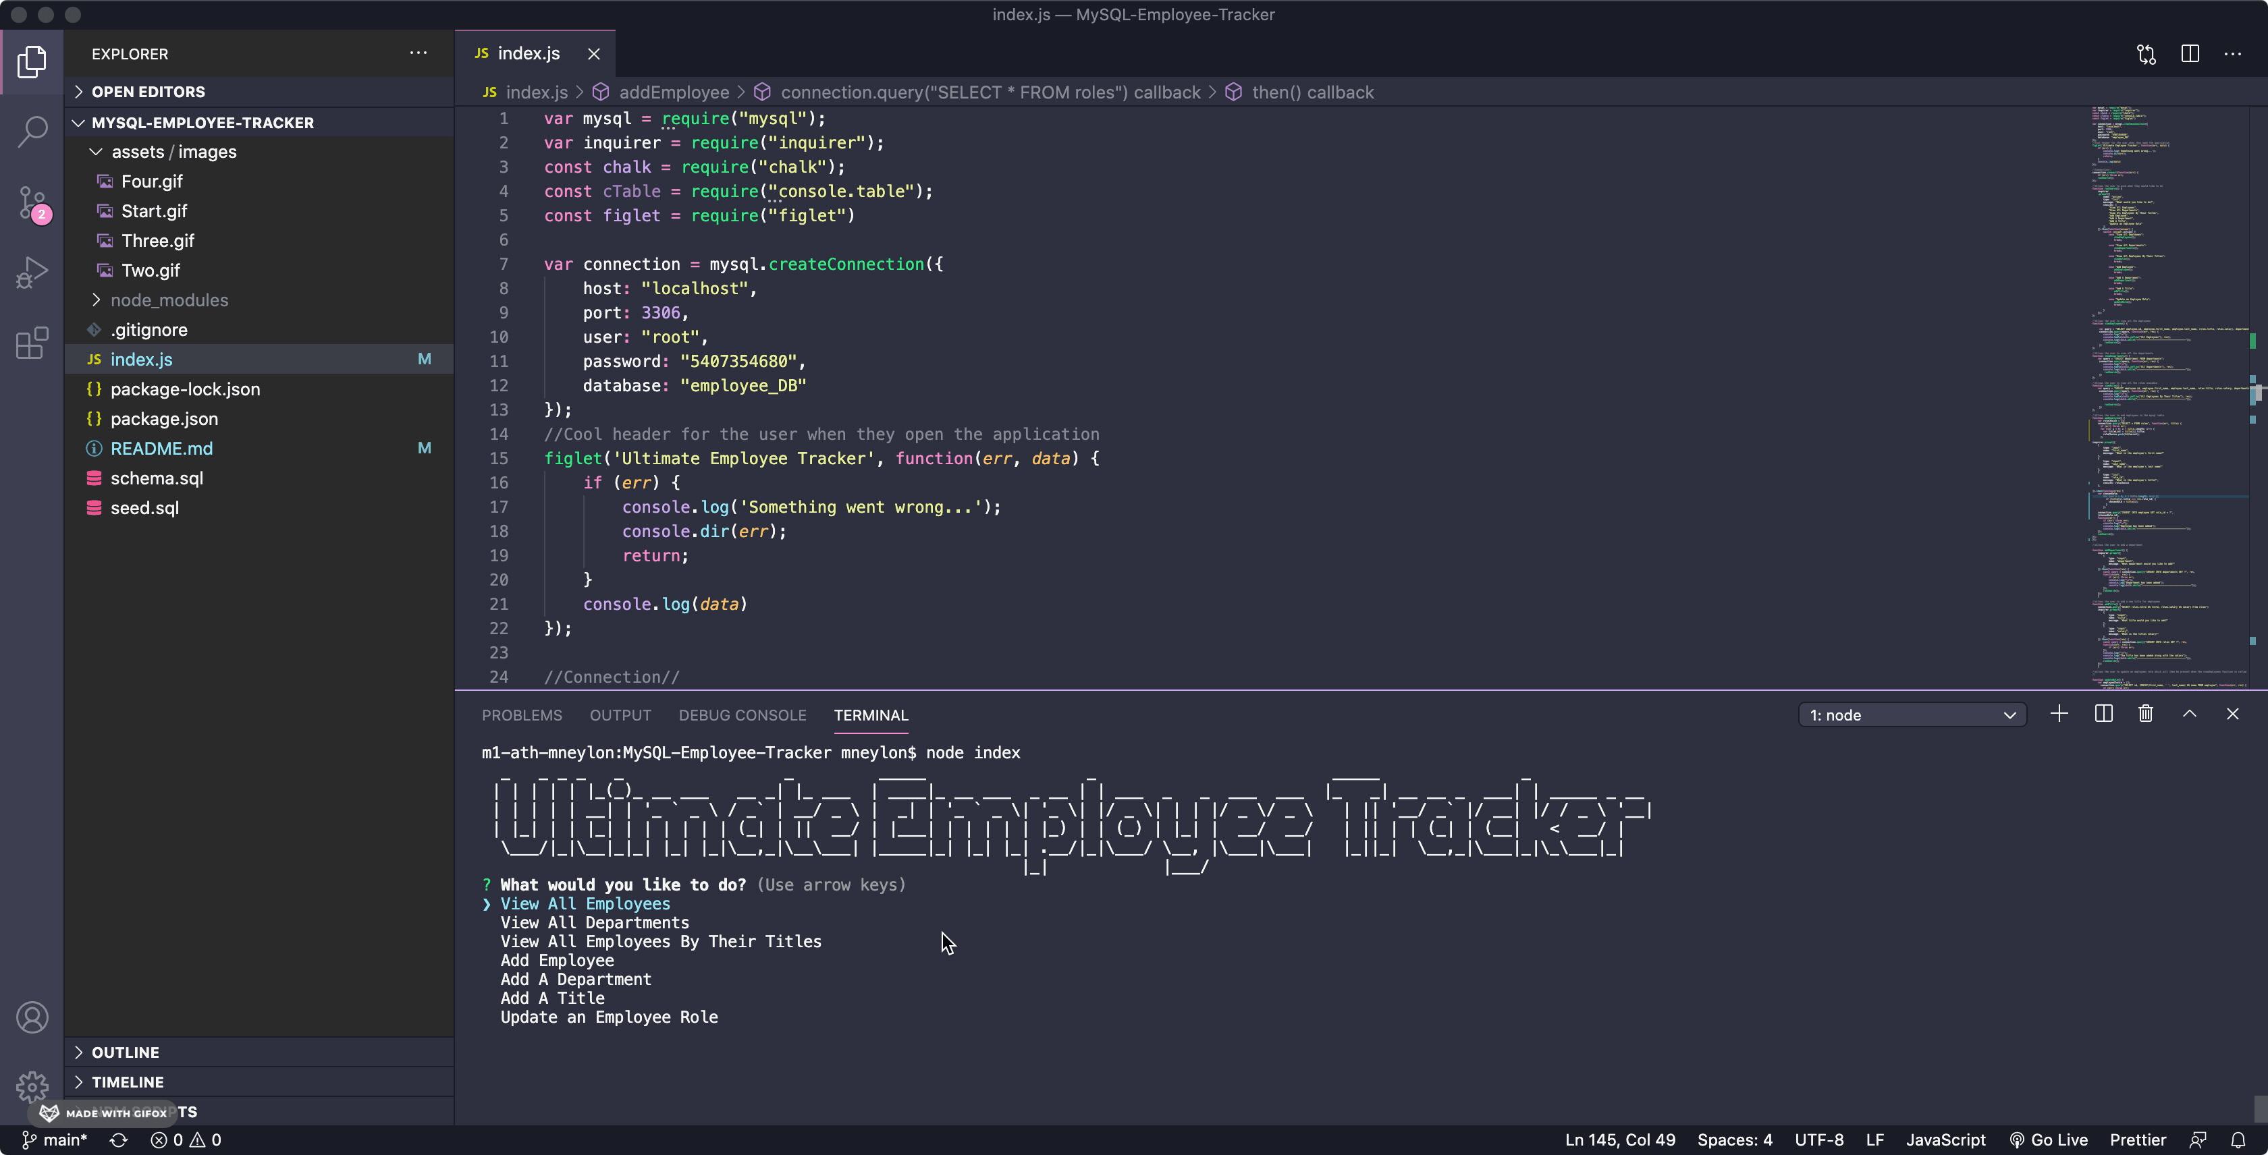This screenshot has height=1155, width=2268.
Task: Switch to the PROBLEMS panel tab
Action: point(521,715)
